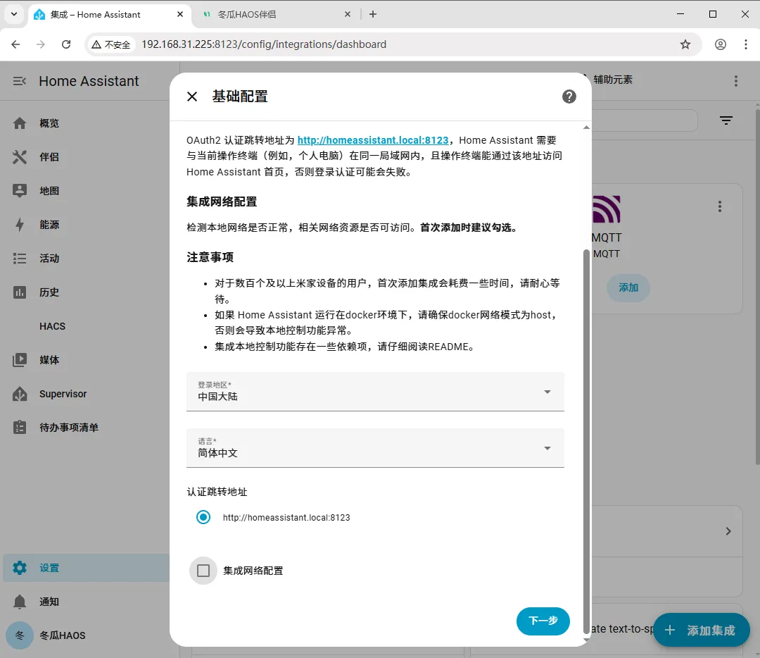Click the browser address bar URL
The height and width of the screenshot is (658, 760).
[x=264, y=44]
